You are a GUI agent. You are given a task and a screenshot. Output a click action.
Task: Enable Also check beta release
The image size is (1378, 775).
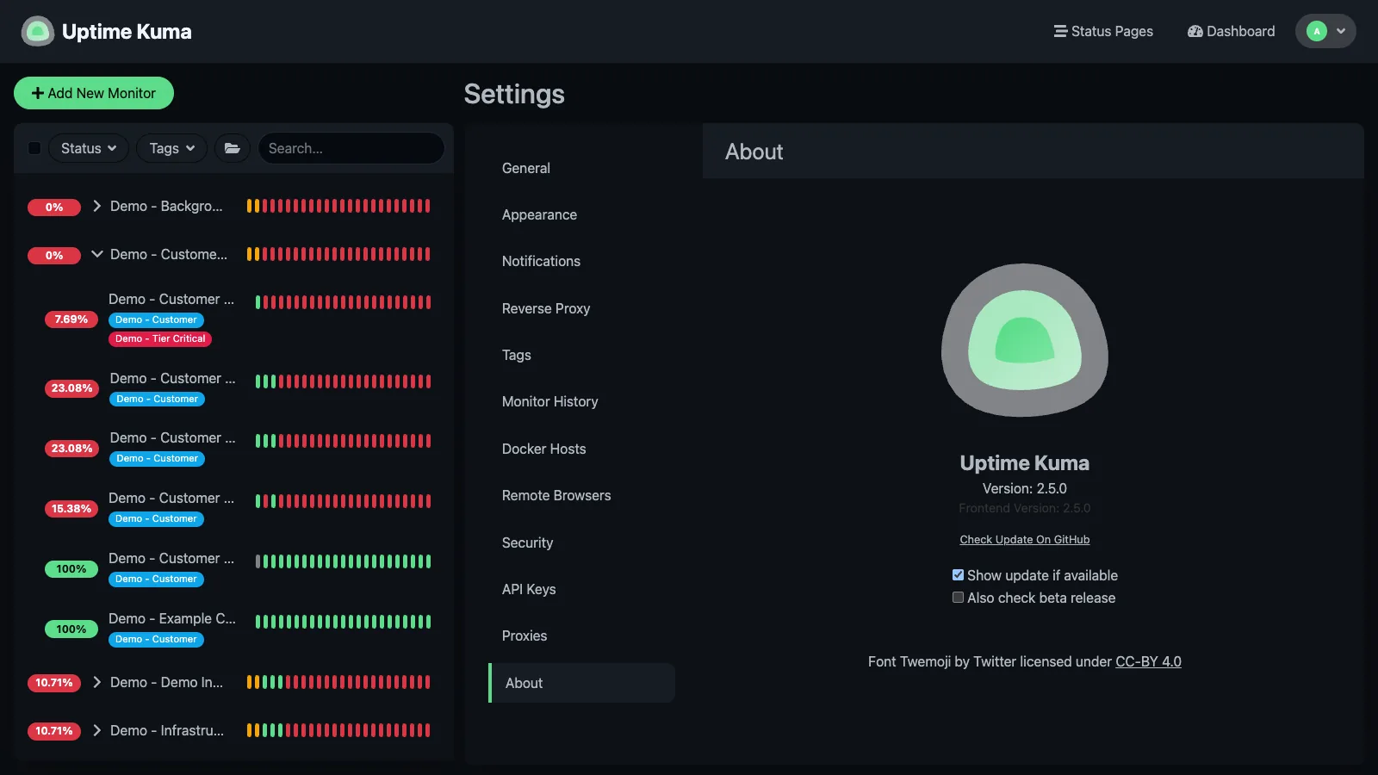point(958,597)
